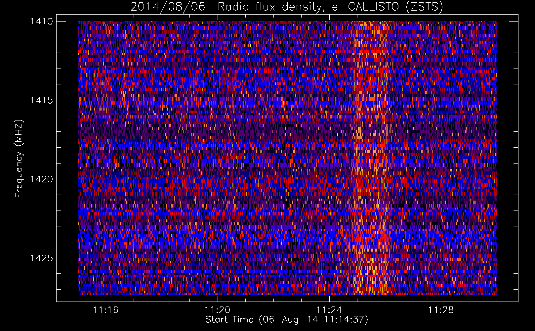Screen dimensions: 535x331
Task: Click the 11:28 time tick label
Action: (x=441, y=310)
